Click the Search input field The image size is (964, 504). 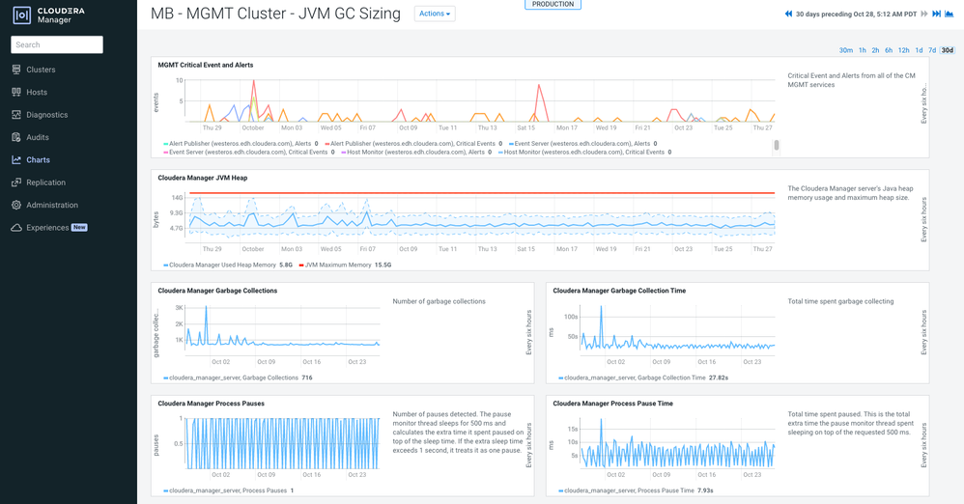57,44
